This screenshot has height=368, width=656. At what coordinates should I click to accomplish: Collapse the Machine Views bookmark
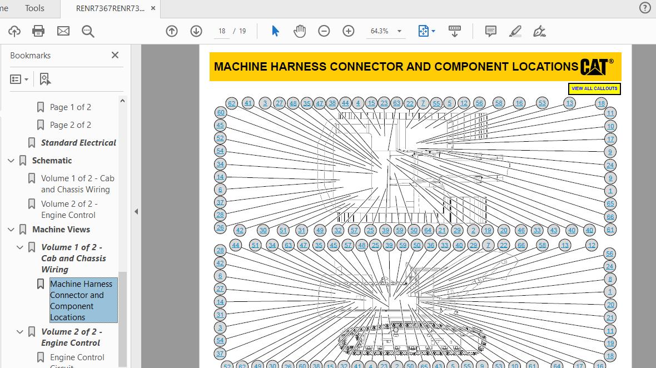tap(11, 230)
